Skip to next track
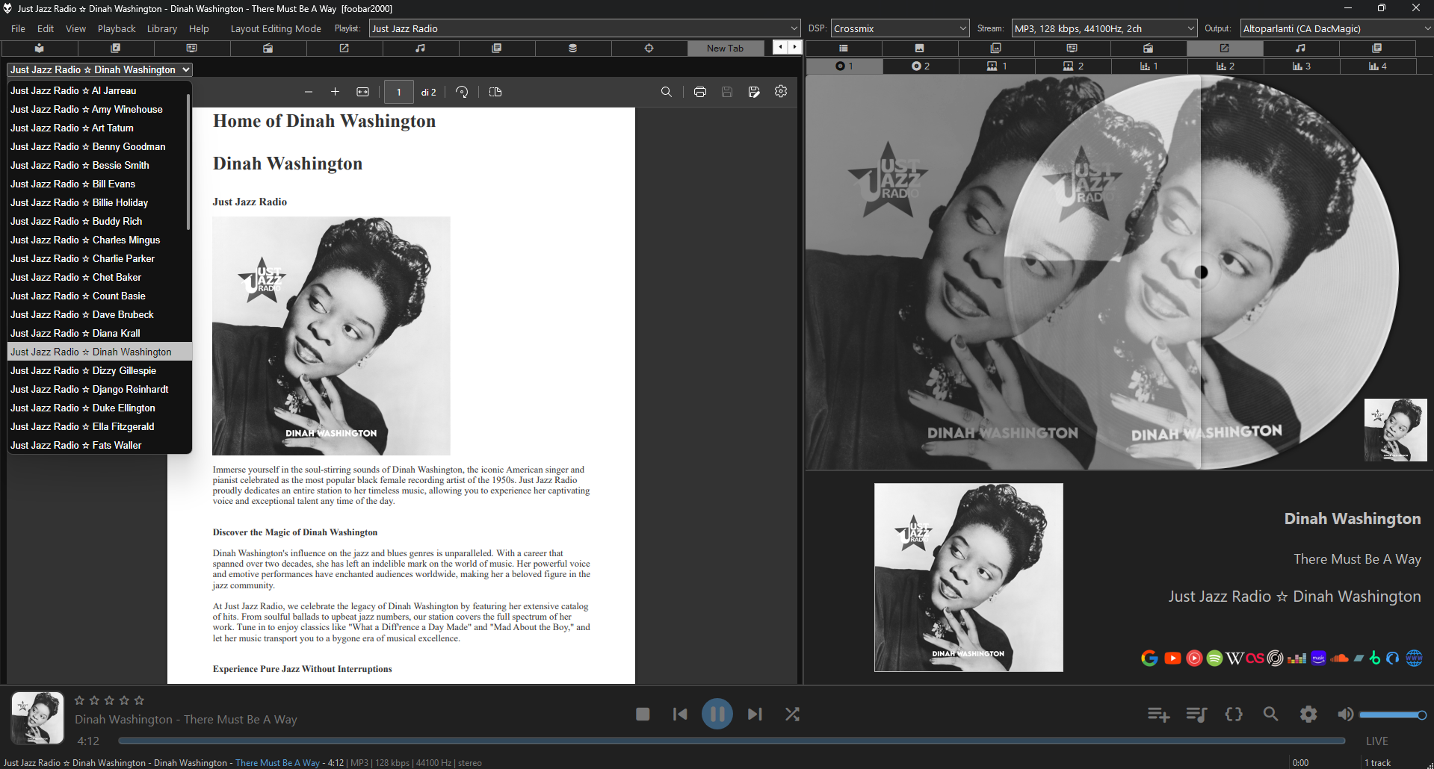The height and width of the screenshot is (769, 1434). pos(755,714)
